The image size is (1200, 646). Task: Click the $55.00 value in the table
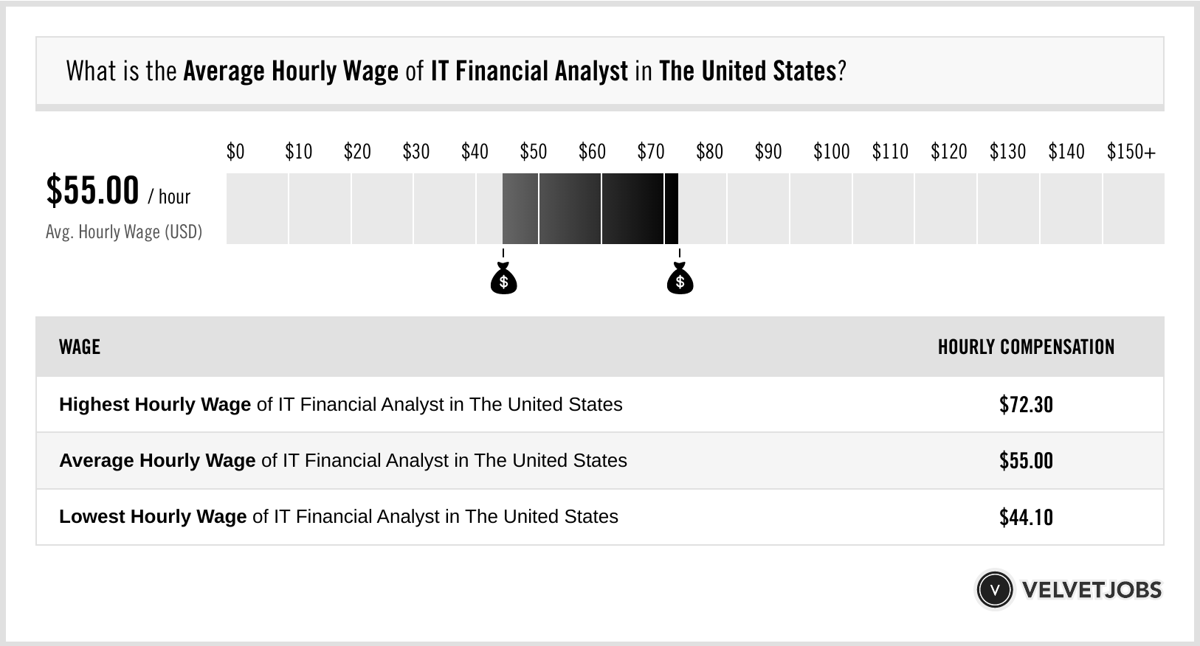[1026, 461]
